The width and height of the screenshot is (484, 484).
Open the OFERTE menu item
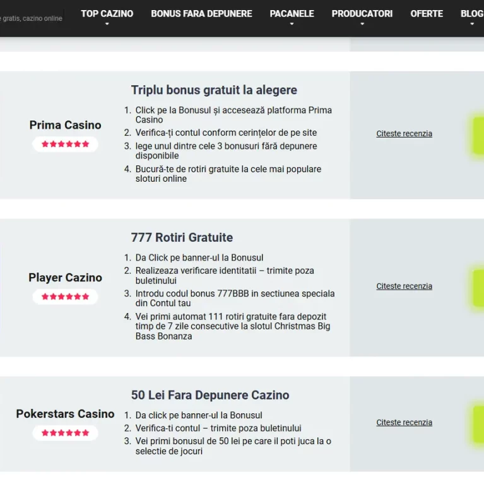coord(427,14)
